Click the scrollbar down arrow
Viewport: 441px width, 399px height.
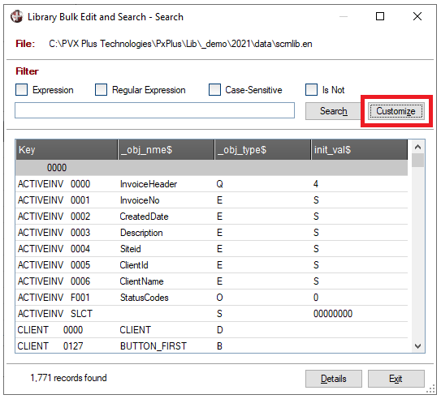pyautogui.click(x=417, y=346)
